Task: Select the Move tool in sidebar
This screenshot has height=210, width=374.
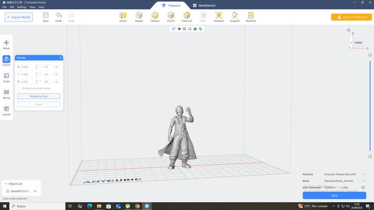Action: [x=6, y=44]
